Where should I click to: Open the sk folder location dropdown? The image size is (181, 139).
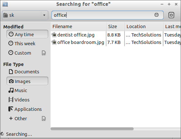tap(25, 15)
